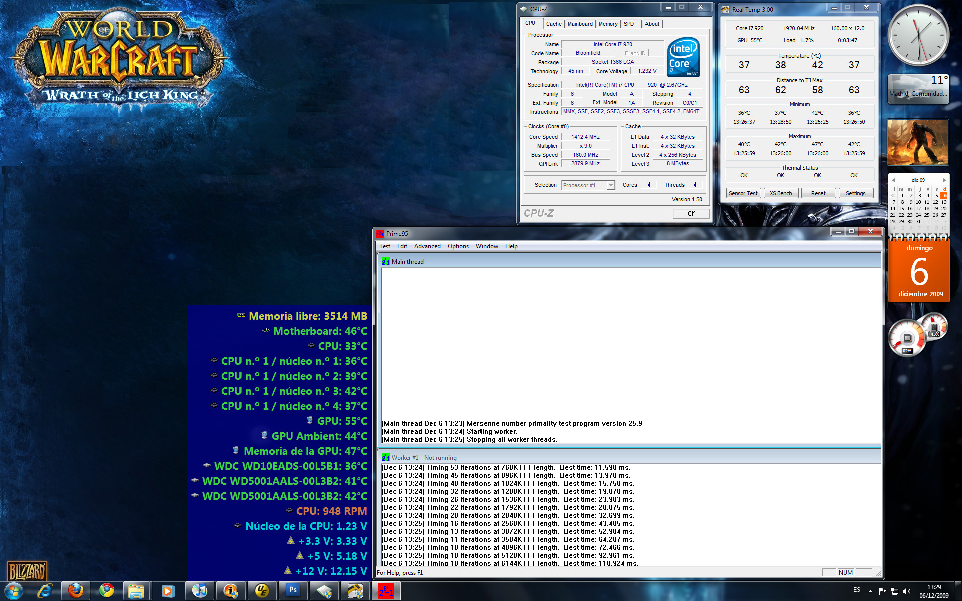The height and width of the screenshot is (601, 962).
Task: Open Google Chrome from the taskbar
Action: [x=106, y=591]
